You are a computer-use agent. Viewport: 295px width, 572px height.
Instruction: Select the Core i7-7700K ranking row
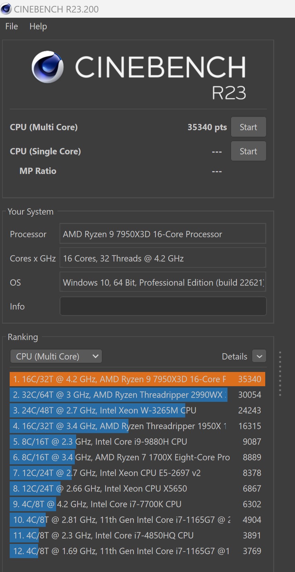[x=137, y=504]
